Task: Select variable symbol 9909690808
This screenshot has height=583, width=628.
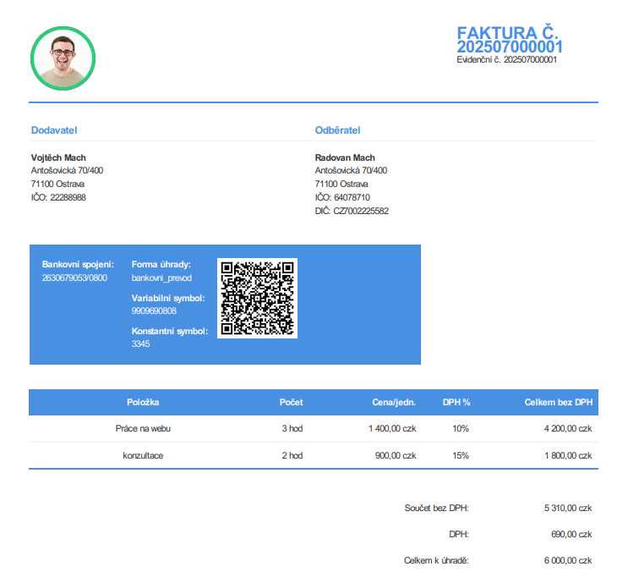Action: (x=154, y=311)
